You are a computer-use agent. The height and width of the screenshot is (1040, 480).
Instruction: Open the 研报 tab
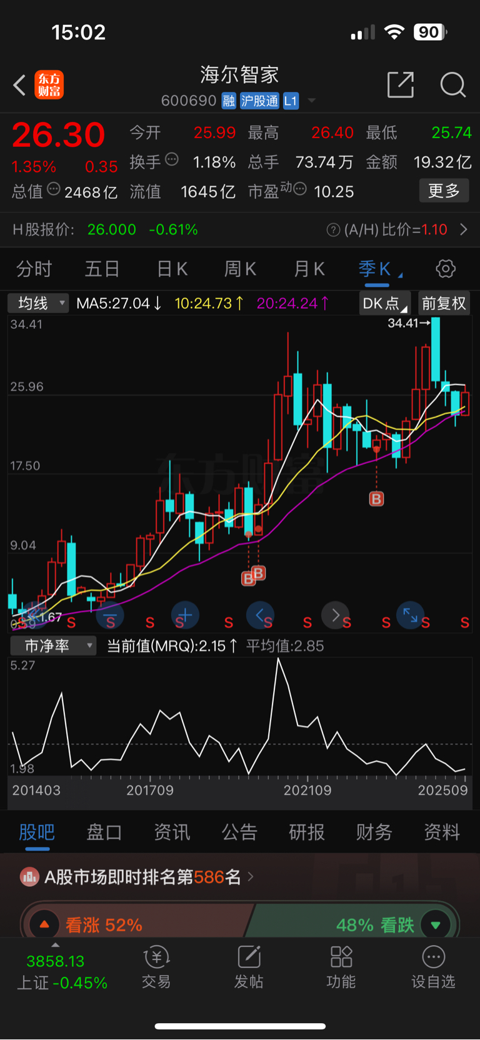click(307, 832)
